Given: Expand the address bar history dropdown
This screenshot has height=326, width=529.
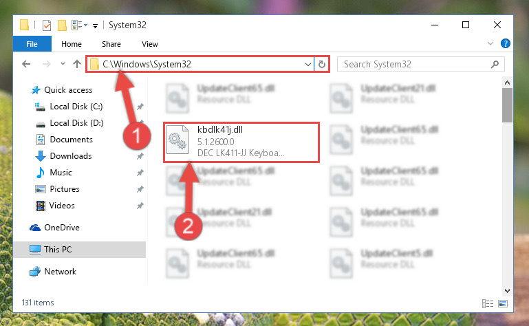Looking at the screenshot, I should 307,64.
